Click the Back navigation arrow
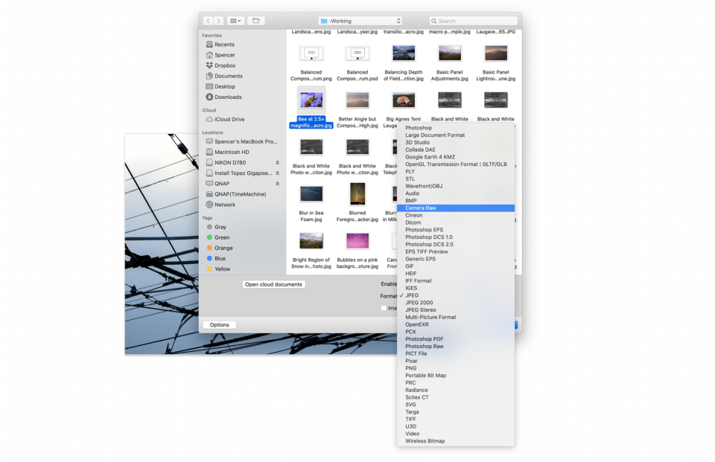The height and width of the screenshot is (462, 715). click(x=208, y=21)
